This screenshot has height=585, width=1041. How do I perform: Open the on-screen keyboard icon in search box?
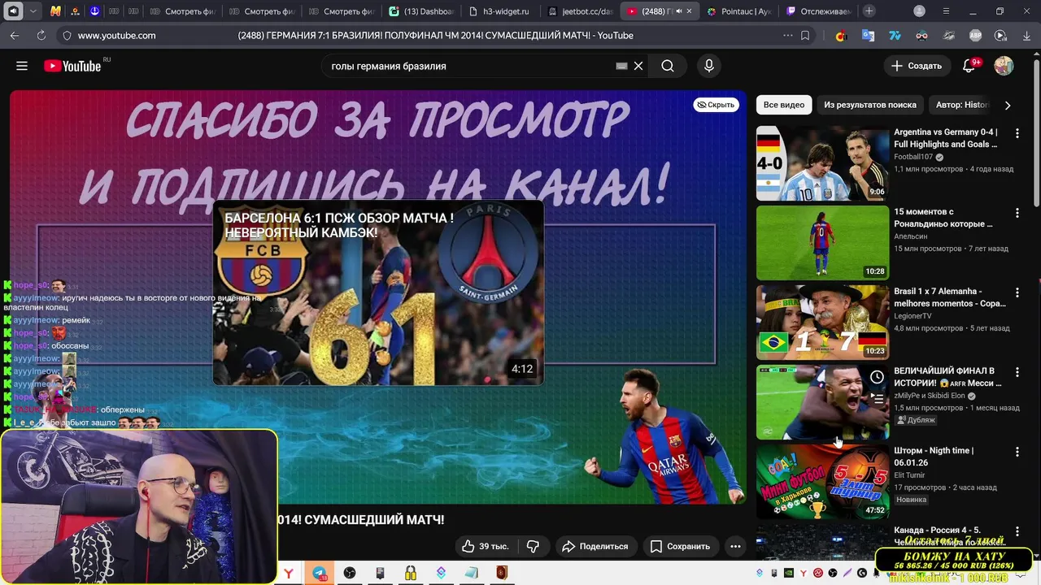621,66
